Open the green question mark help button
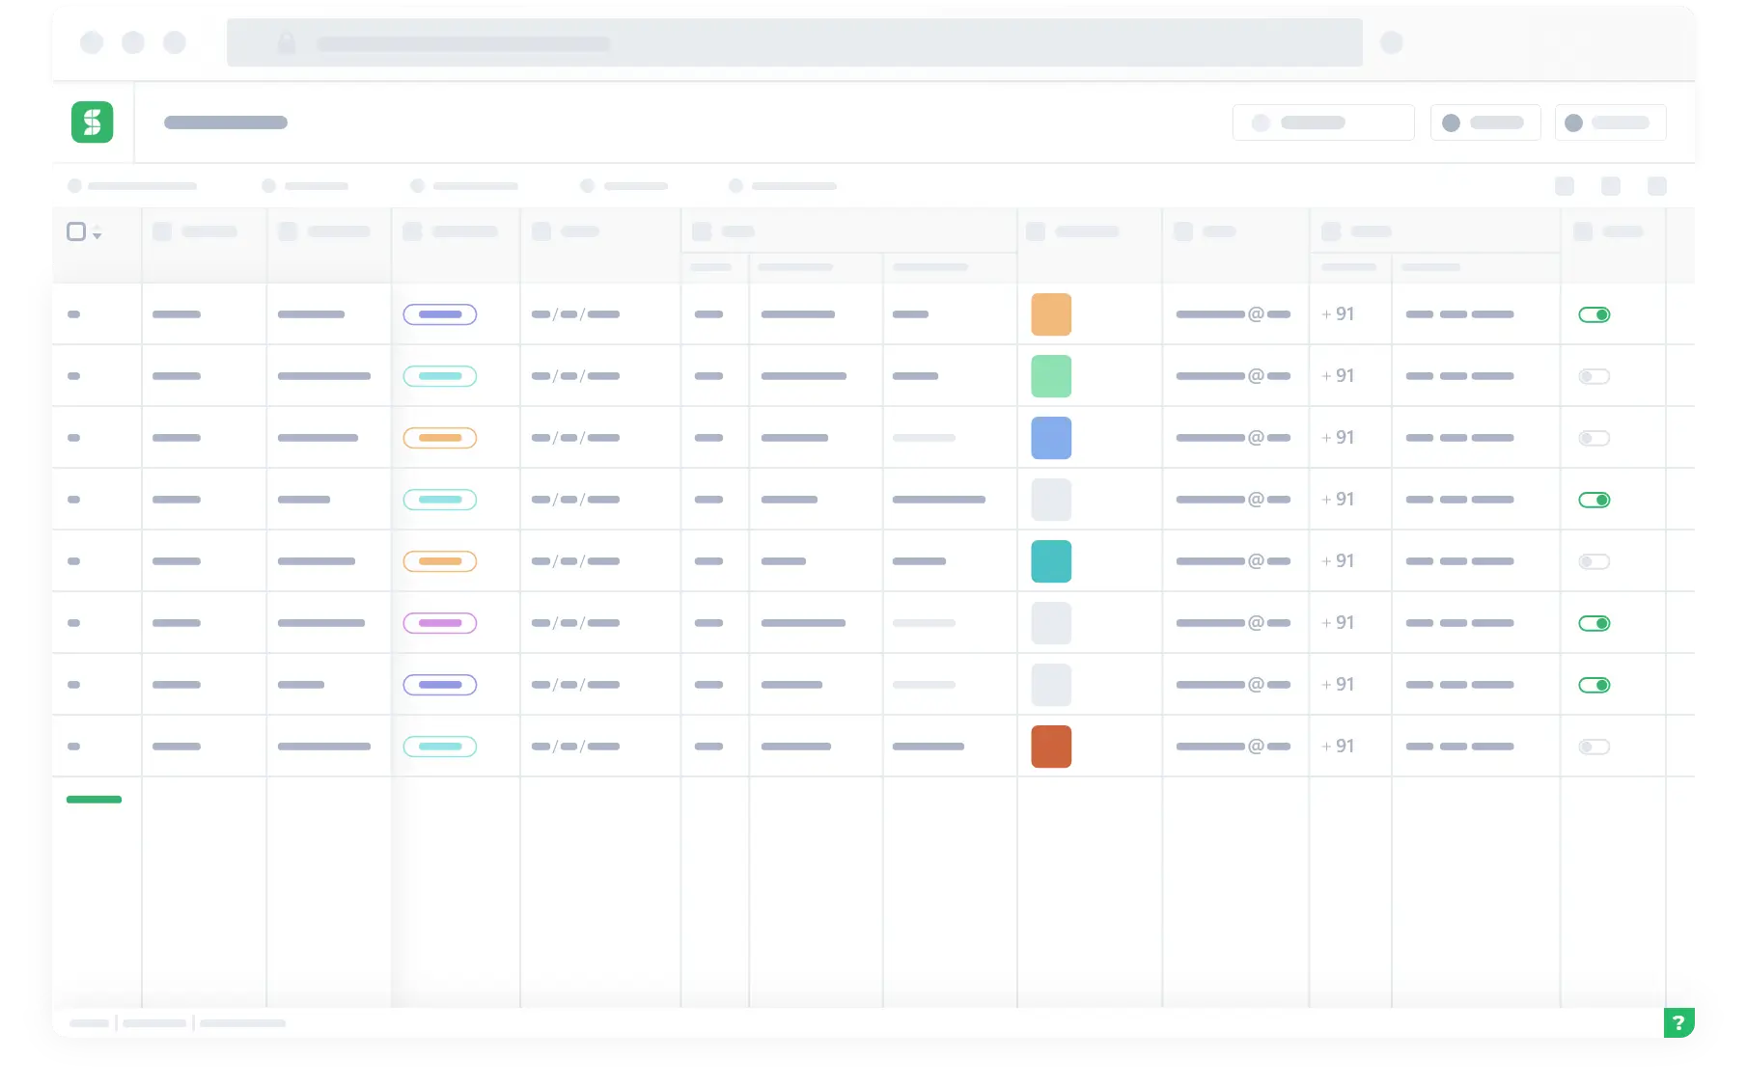This screenshot has width=1747, height=1087. click(1678, 1022)
